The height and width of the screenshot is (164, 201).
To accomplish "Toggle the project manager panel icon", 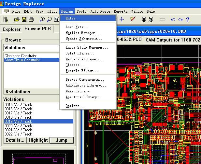I will [x=6, y=20].
